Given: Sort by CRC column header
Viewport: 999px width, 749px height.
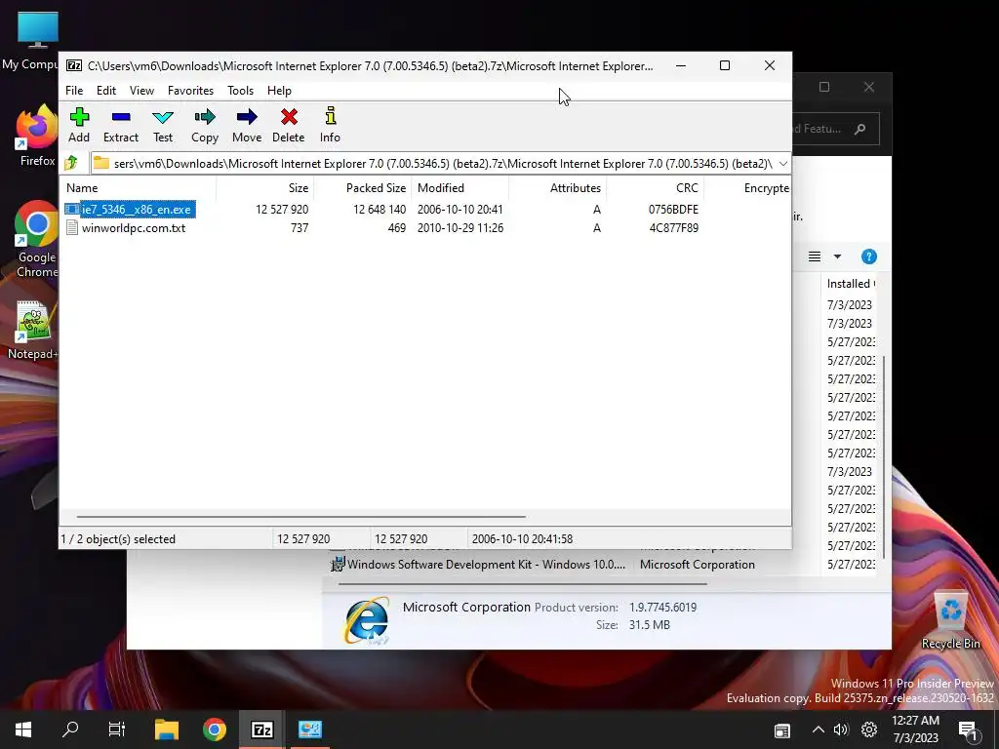Looking at the screenshot, I should tap(655, 188).
